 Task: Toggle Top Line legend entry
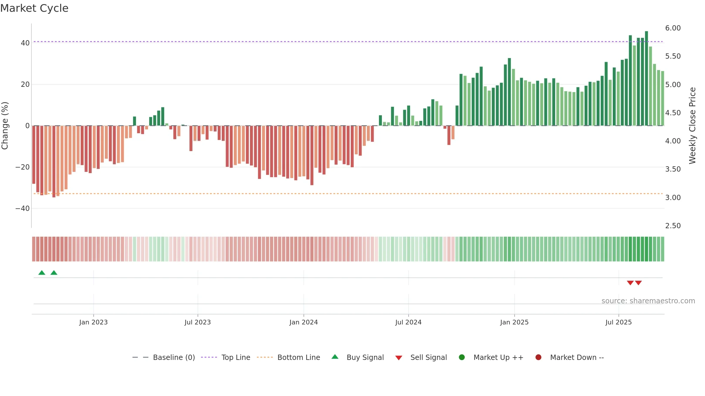click(225, 357)
